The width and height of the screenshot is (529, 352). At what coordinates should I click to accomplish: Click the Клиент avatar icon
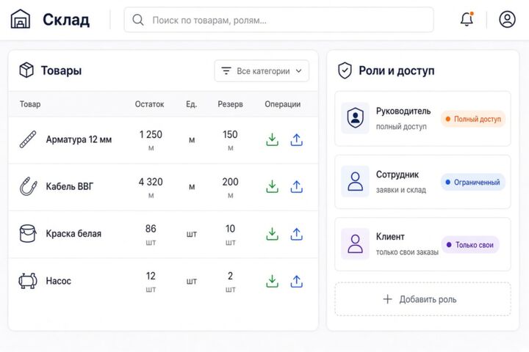click(x=356, y=244)
